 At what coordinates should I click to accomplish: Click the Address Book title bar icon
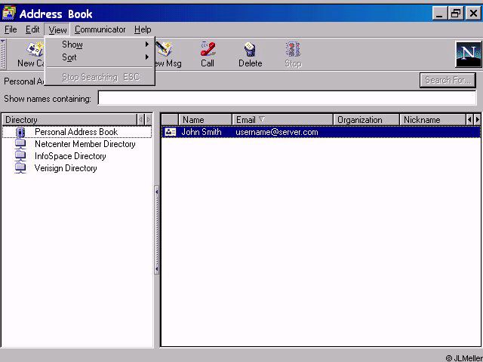click(8, 13)
